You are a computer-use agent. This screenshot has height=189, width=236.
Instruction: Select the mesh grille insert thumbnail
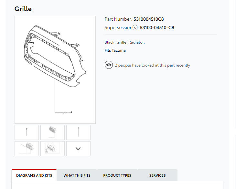[52, 132]
